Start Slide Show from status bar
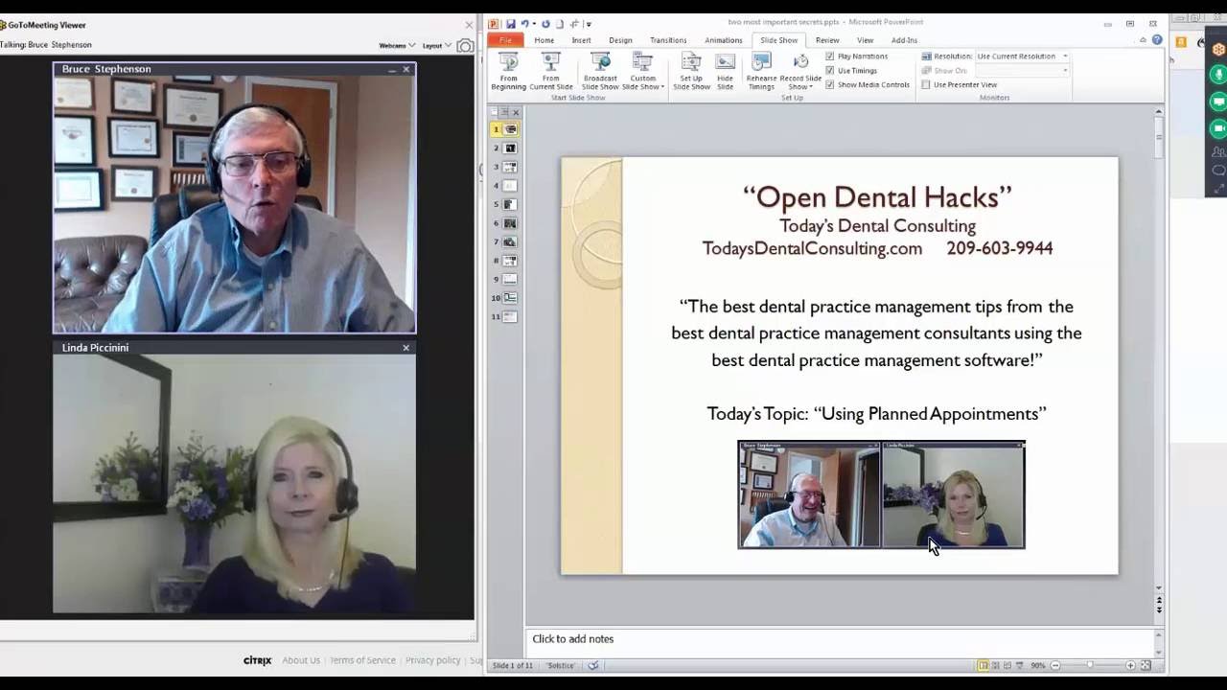This screenshot has width=1227, height=690. (x=1018, y=665)
